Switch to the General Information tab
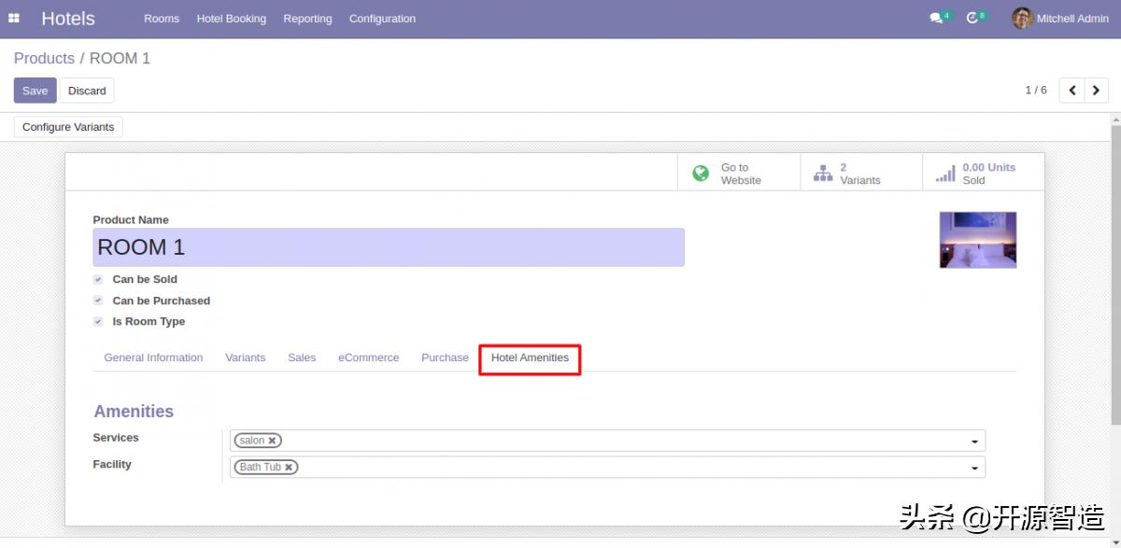The height and width of the screenshot is (548, 1121). tap(153, 358)
